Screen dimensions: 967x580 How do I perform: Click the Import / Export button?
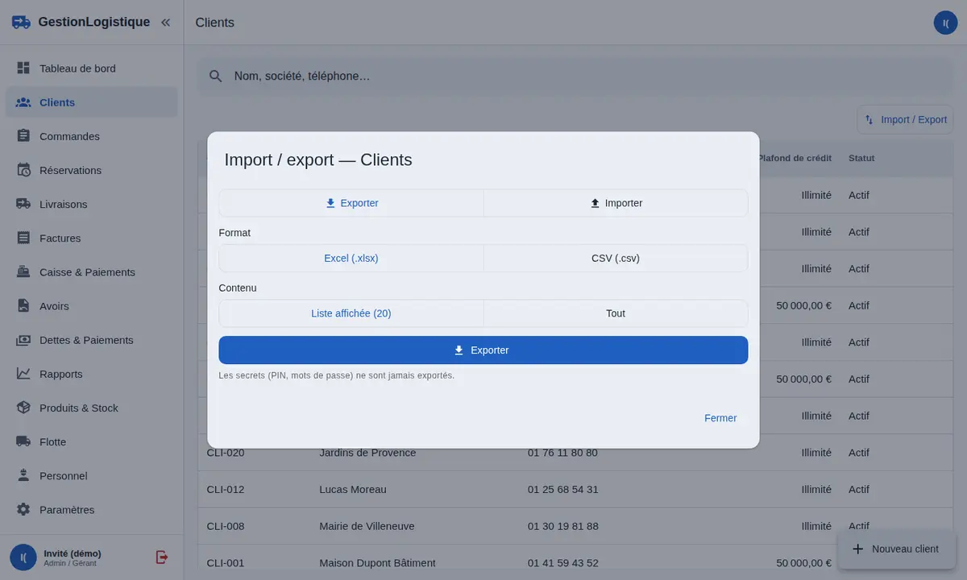(905, 119)
